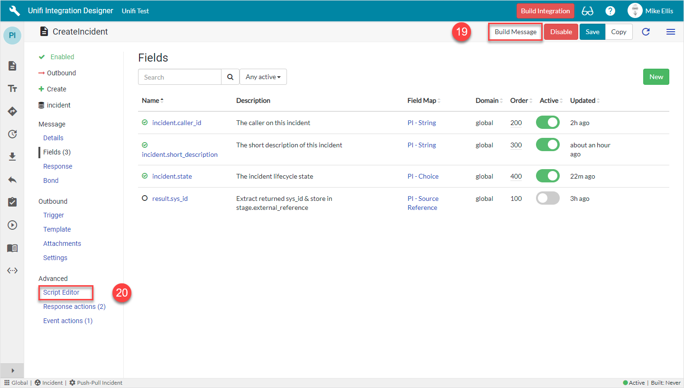Screen dimensions: 684x388
Task: Click the search magnifier button
Action: (230, 77)
